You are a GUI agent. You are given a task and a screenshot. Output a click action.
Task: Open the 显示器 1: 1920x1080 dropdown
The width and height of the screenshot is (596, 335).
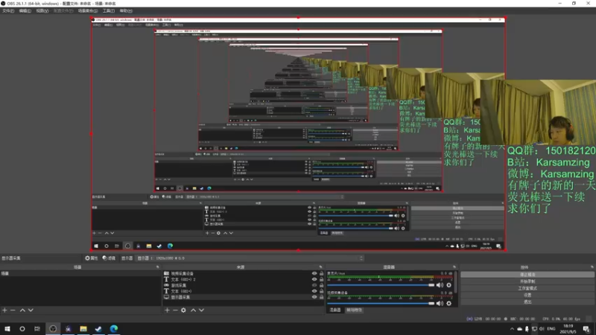point(250,258)
